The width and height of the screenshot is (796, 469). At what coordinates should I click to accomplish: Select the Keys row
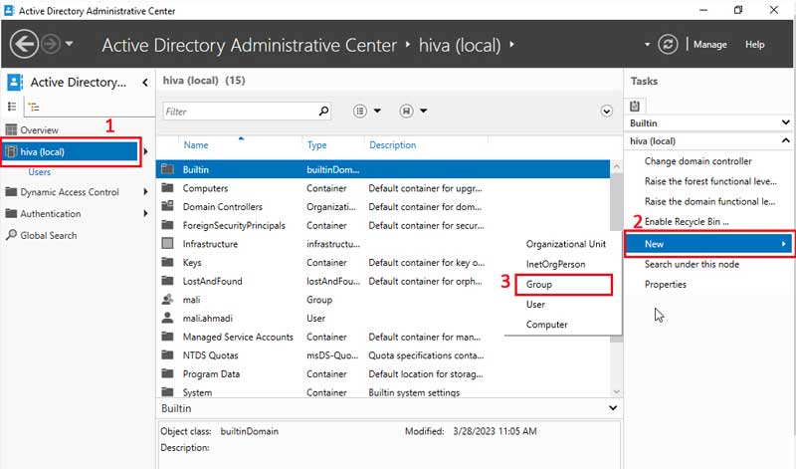pos(383,262)
